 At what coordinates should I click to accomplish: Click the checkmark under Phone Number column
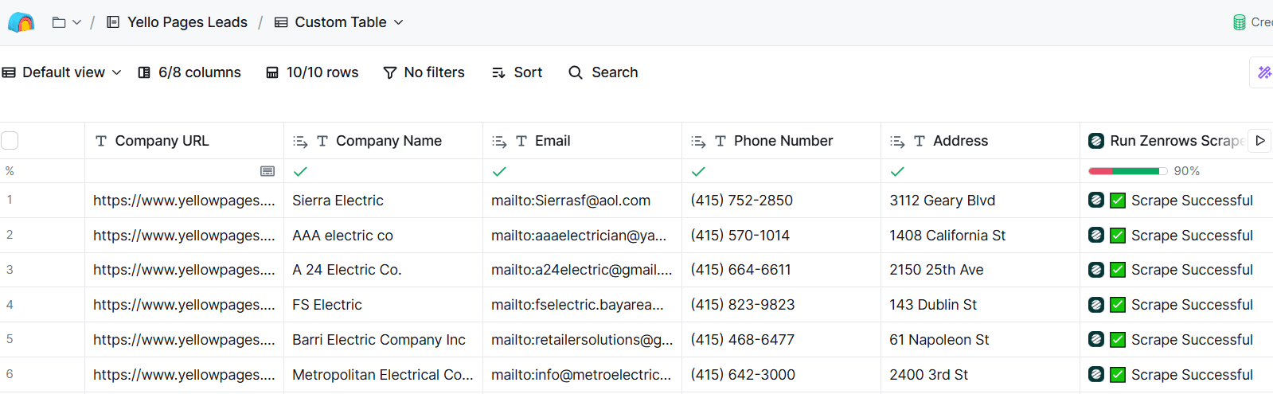pos(698,171)
